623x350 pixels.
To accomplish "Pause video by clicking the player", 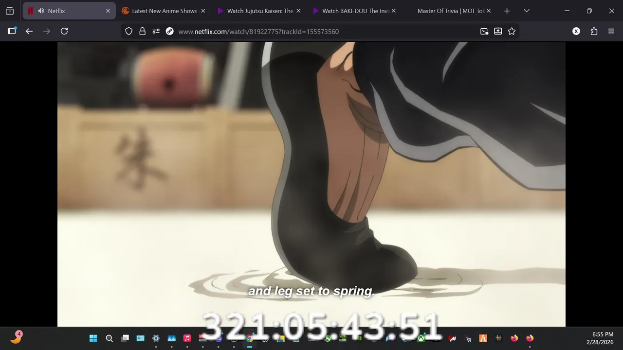I will pos(311,184).
